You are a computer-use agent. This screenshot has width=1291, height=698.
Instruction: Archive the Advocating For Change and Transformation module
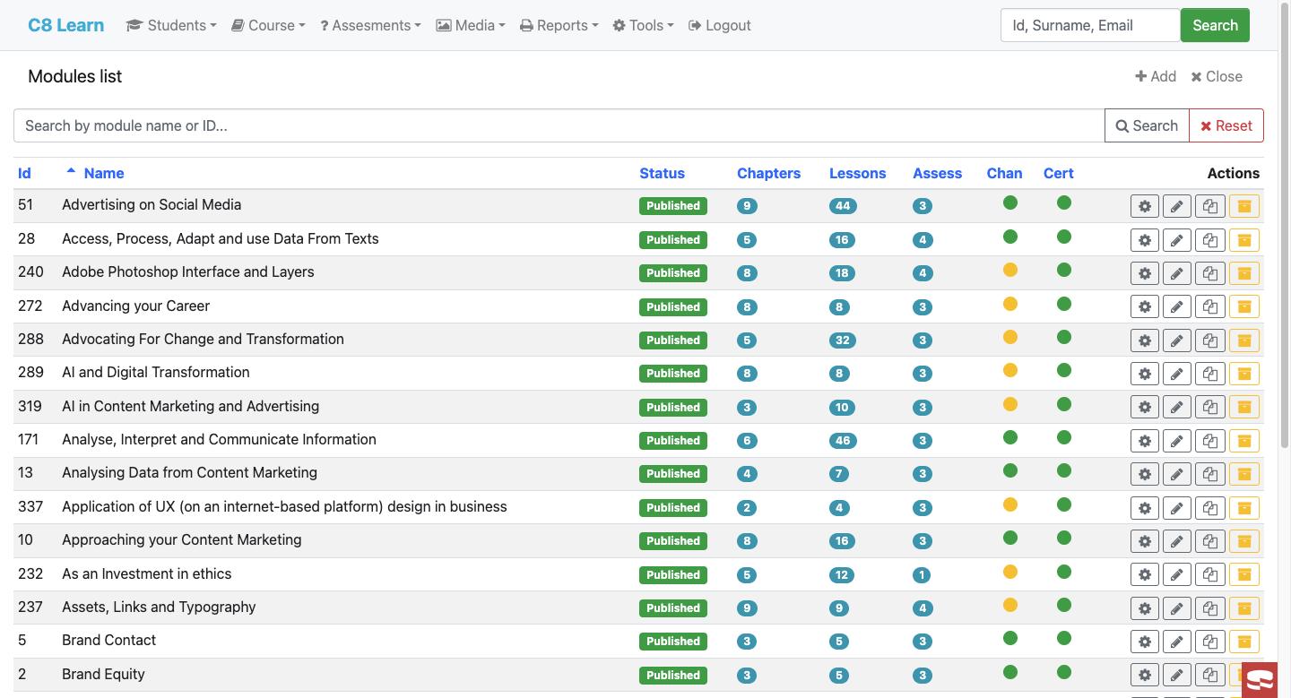[x=1244, y=340]
